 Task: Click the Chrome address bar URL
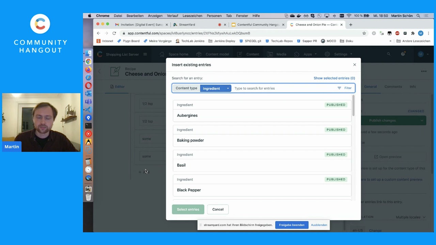(189, 33)
